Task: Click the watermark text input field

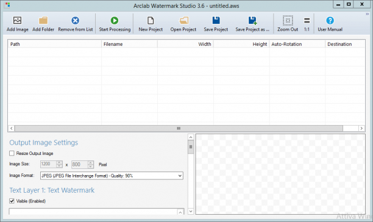Action: point(93,212)
